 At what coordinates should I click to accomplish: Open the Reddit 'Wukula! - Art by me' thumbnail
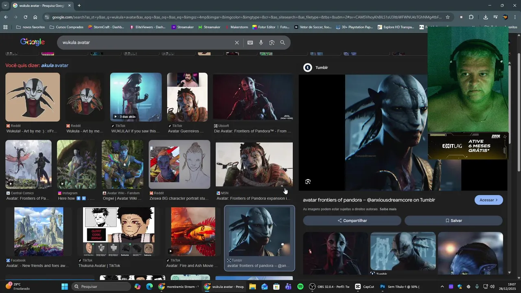point(33,97)
